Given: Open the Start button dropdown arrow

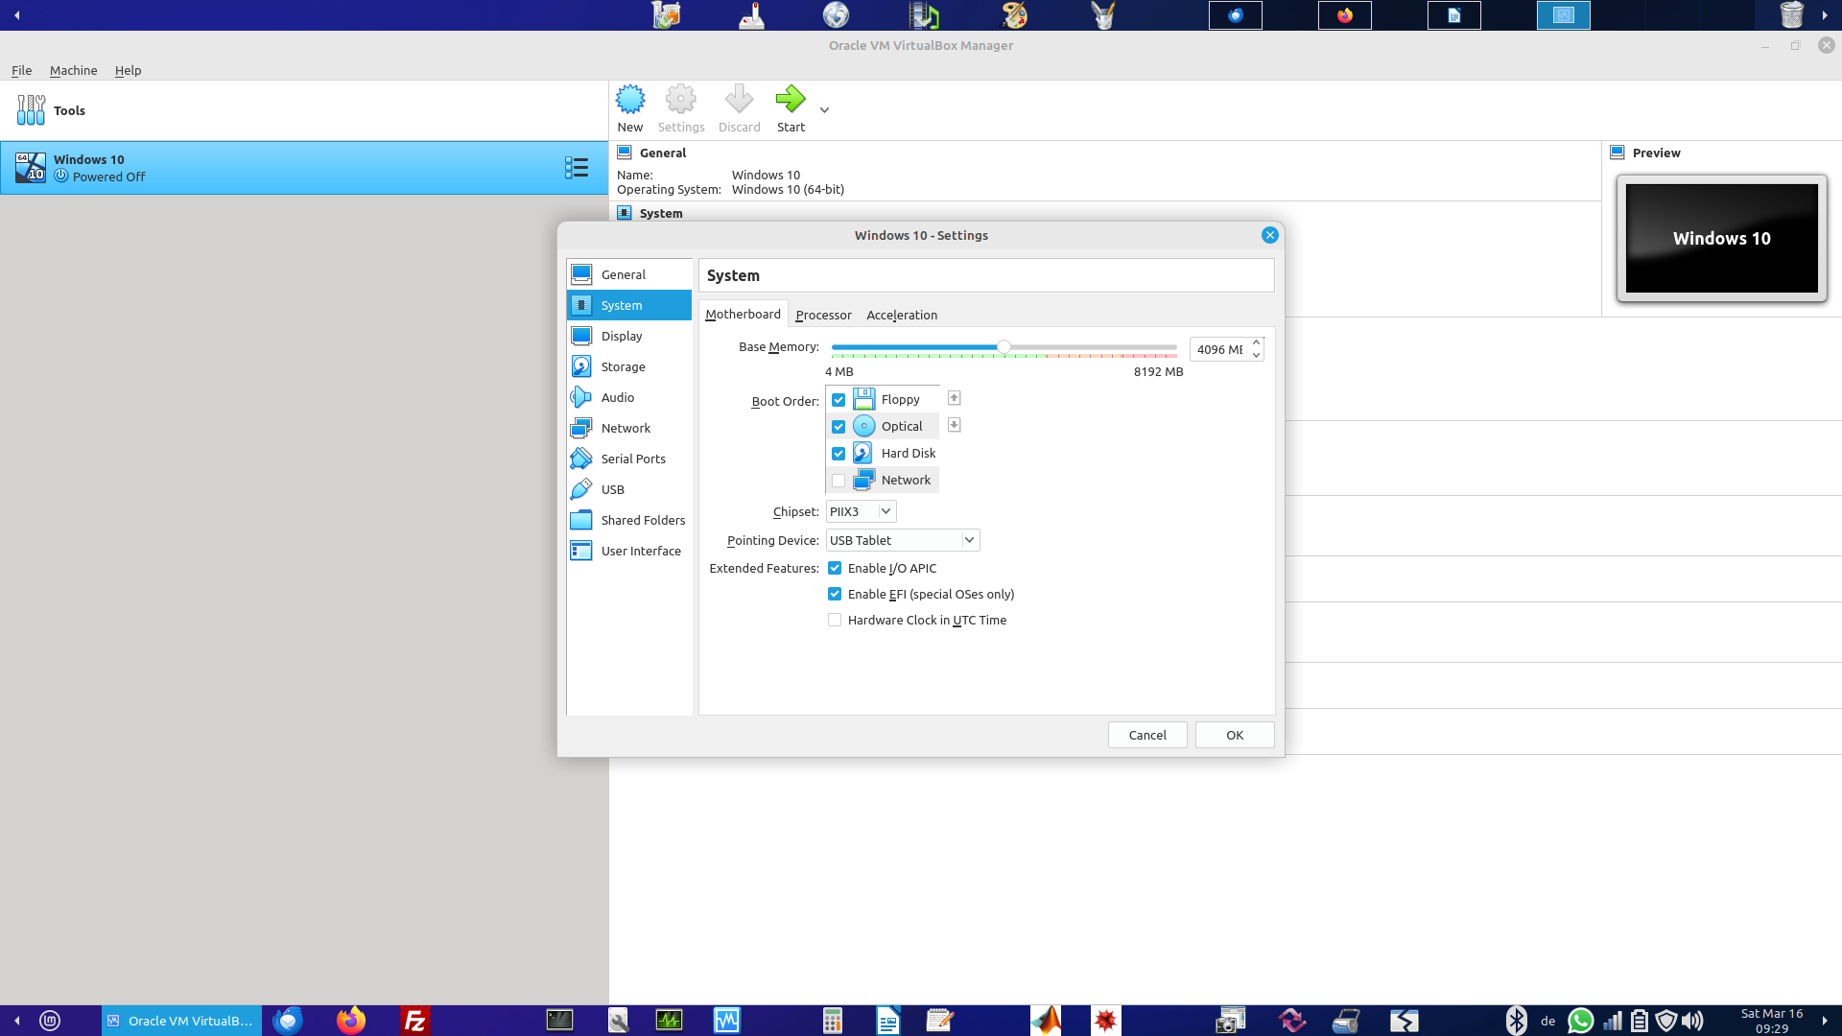Looking at the screenshot, I should click(824, 109).
